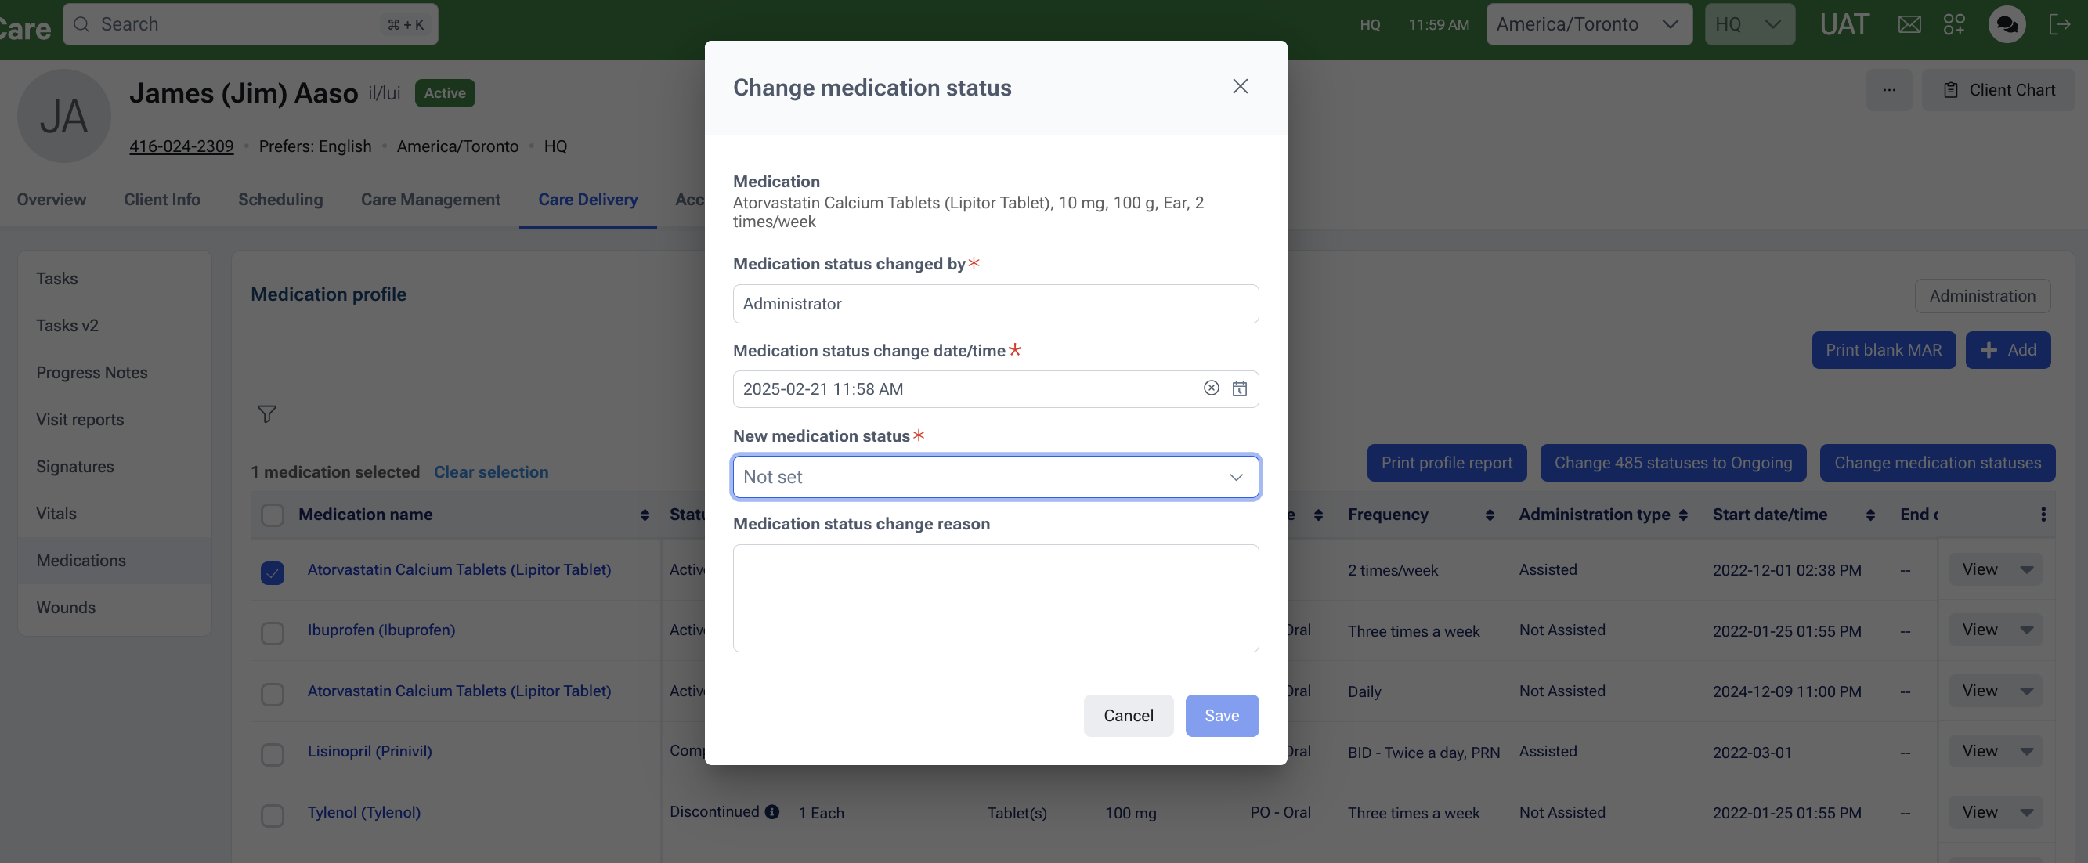Screen dimensions: 2088x863
Task: Open the apps grid icon in header
Action: (x=1953, y=24)
